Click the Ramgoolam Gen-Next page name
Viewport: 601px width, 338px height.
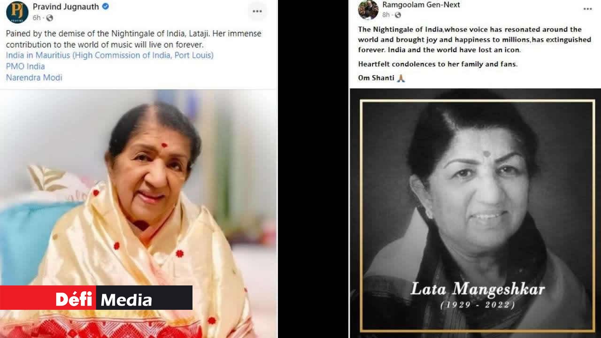click(421, 5)
